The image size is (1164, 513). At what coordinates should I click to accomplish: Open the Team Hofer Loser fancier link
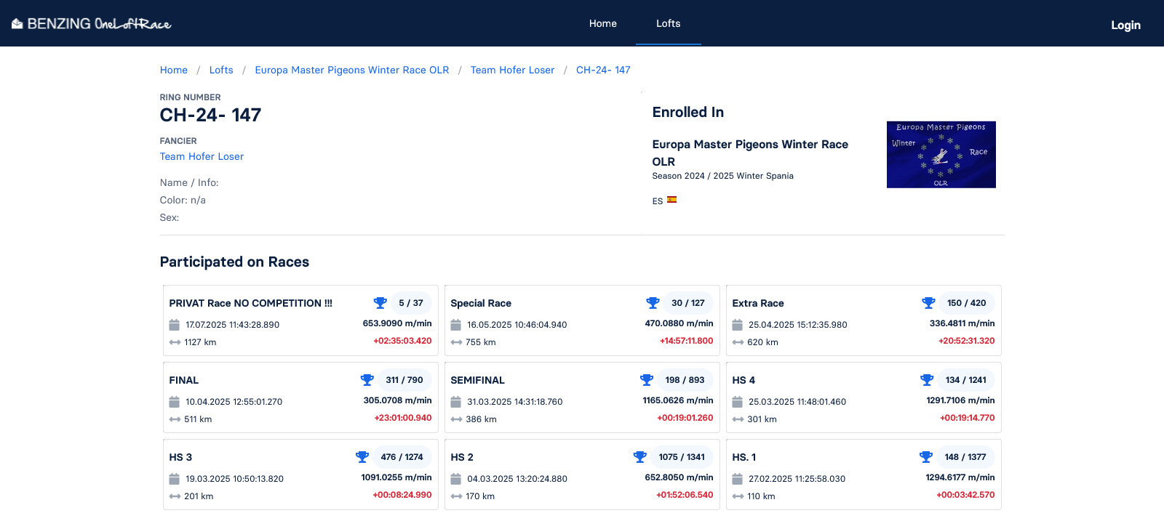tap(202, 156)
